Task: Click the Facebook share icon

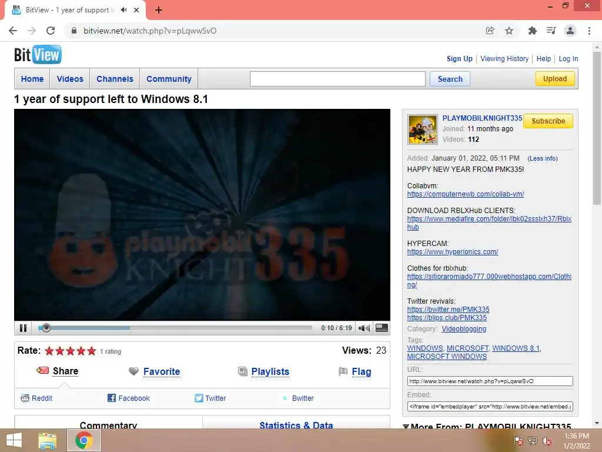Action: [x=111, y=398]
